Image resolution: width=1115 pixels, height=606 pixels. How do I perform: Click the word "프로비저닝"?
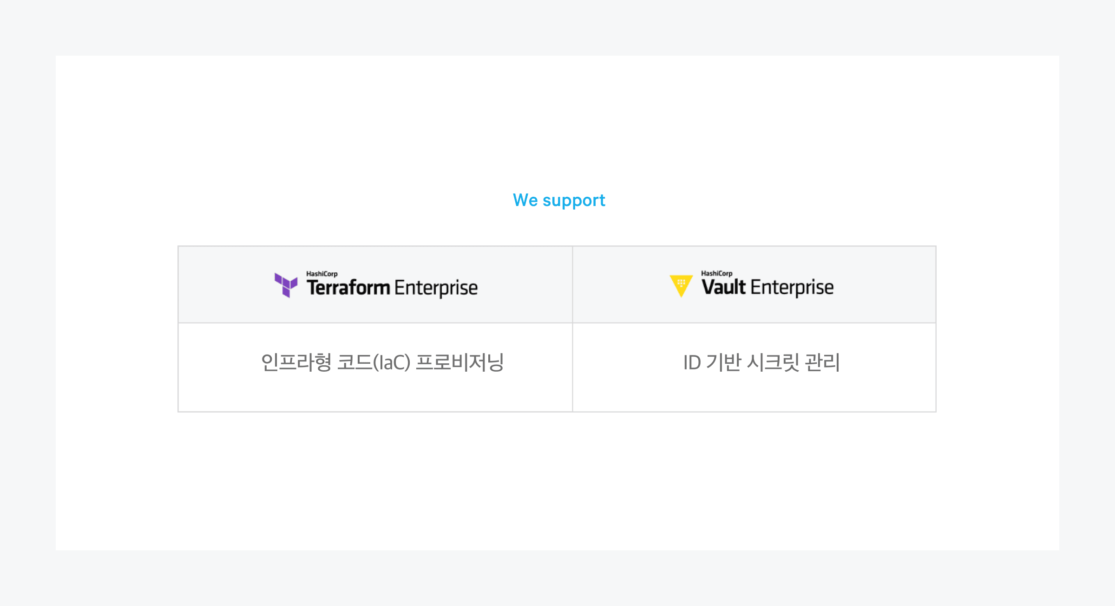point(459,362)
